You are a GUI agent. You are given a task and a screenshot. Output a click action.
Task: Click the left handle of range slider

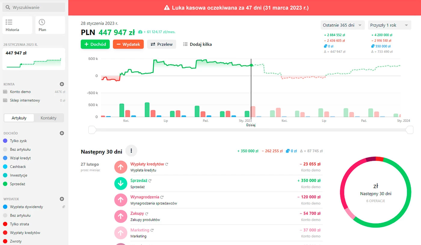point(92,130)
